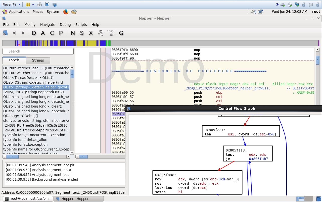Select label QList<QString>::detach_helper_grow

click(x=36, y=87)
